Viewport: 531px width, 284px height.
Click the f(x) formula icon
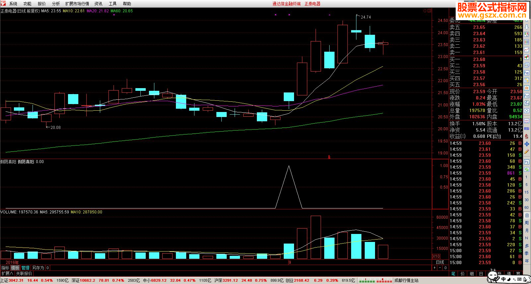click(527, 103)
